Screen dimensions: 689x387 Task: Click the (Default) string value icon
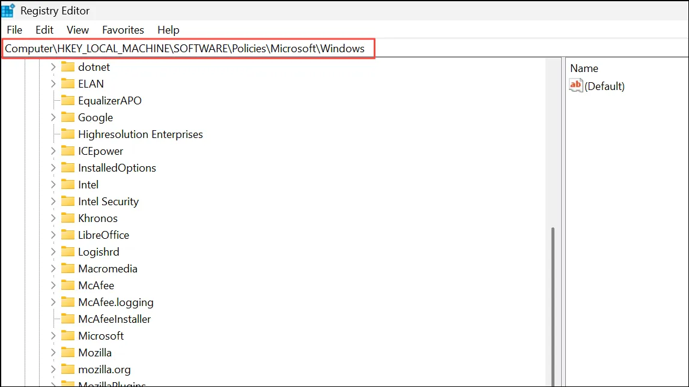[x=575, y=85]
